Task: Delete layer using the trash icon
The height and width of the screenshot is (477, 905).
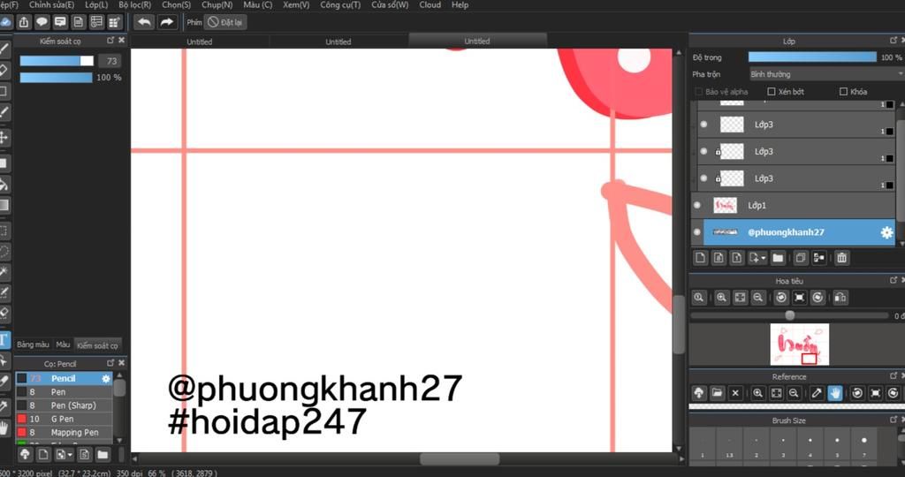Action: (841, 258)
